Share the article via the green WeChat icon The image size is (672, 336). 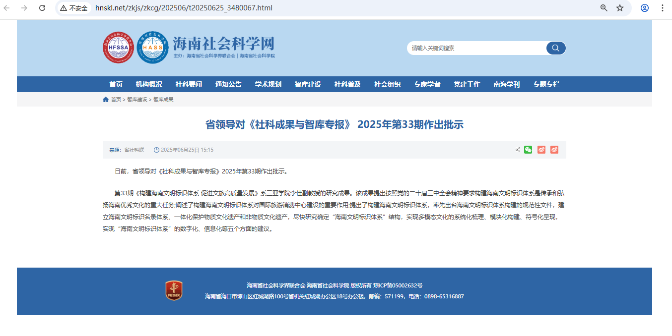coord(528,150)
